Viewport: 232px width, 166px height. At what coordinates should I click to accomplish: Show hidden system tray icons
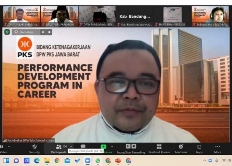tap(205, 160)
